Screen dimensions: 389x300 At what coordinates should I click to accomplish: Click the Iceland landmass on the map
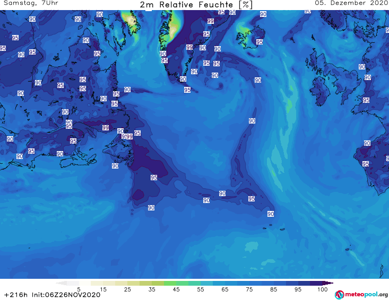pyautogui.click(x=250, y=37)
